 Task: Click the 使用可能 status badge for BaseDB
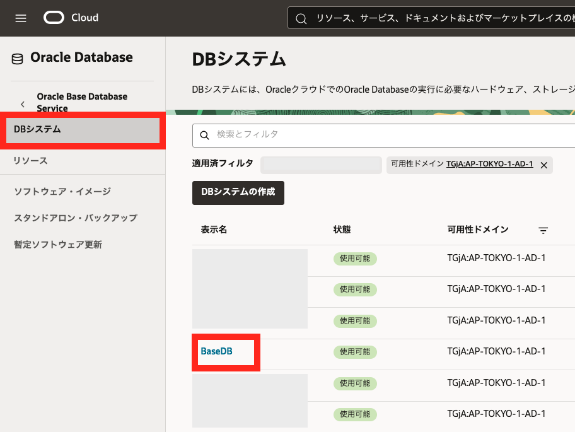coord(355,352)
